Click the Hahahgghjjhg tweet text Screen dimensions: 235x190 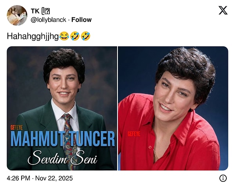(x=33, y=36)
